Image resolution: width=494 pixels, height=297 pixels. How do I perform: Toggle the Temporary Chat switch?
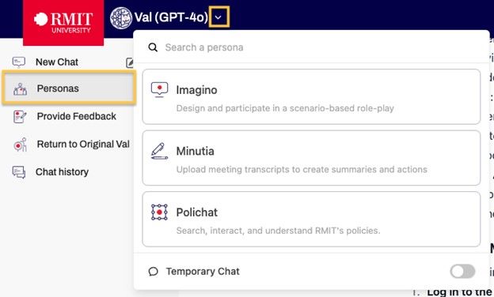click(x=462, y=271)
